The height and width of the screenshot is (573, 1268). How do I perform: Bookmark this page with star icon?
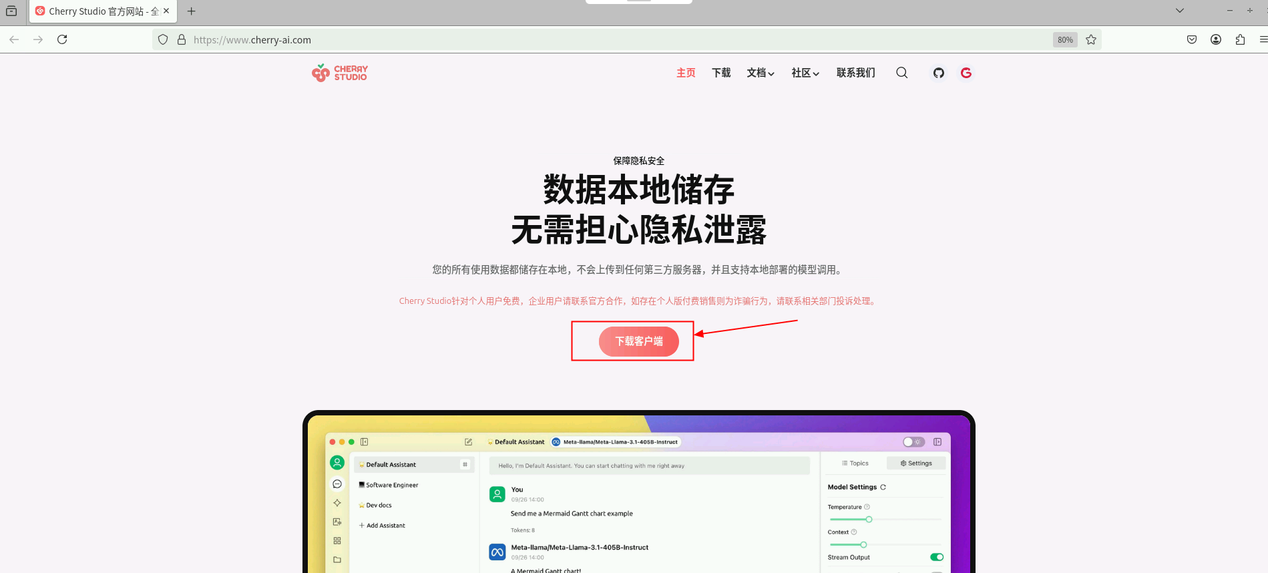coord(1091,39)
